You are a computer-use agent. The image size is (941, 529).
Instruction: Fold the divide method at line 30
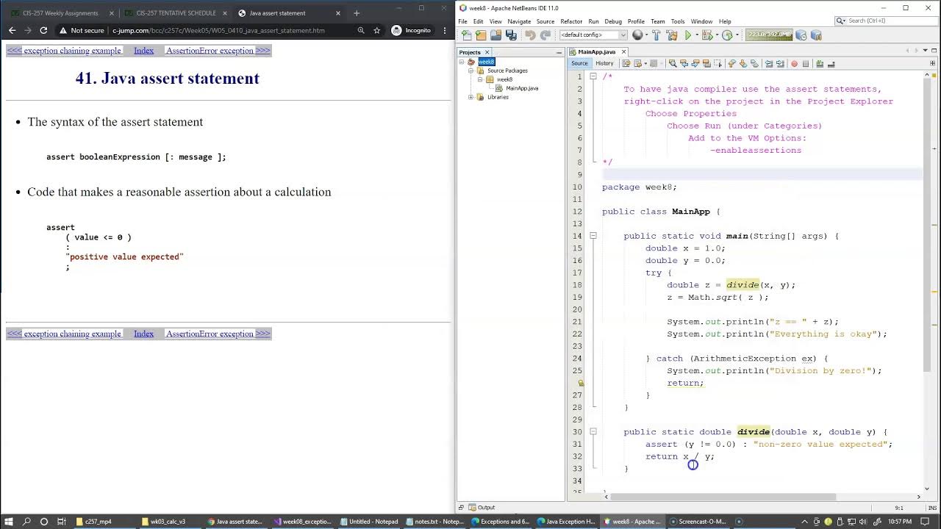tap(593, 432)
